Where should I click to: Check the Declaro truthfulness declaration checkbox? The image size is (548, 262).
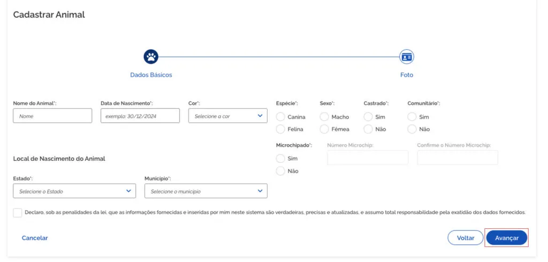point(18,213)
